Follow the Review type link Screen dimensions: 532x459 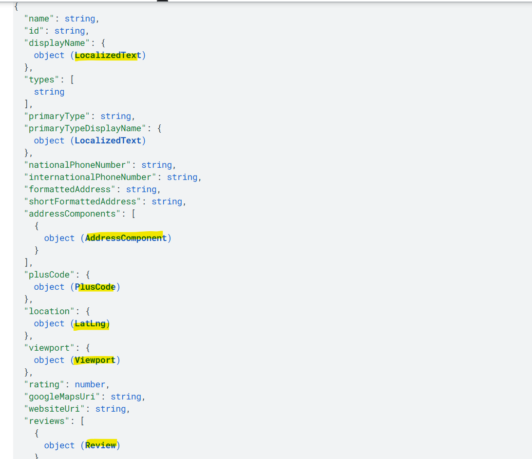click(x=100, y=445)
